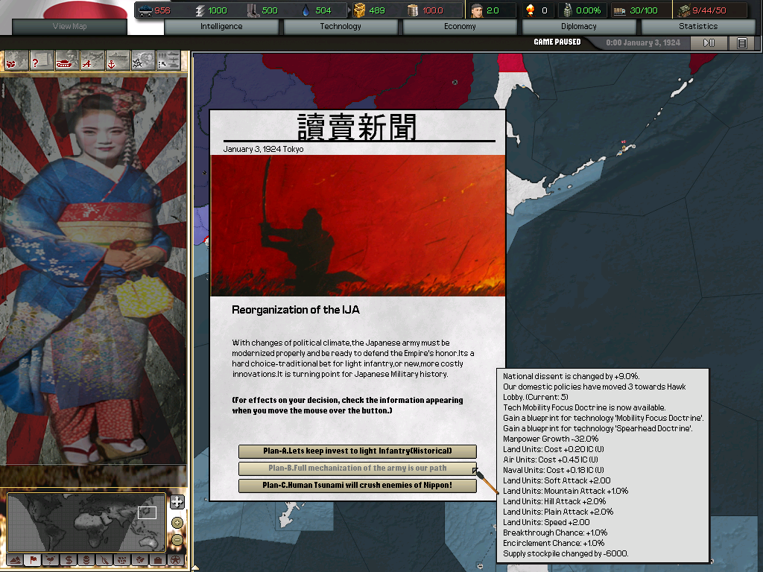Click the briefcase map mode icon
Image resolution: width=763 pixels, height=572 pixels.
click(157, 559)
